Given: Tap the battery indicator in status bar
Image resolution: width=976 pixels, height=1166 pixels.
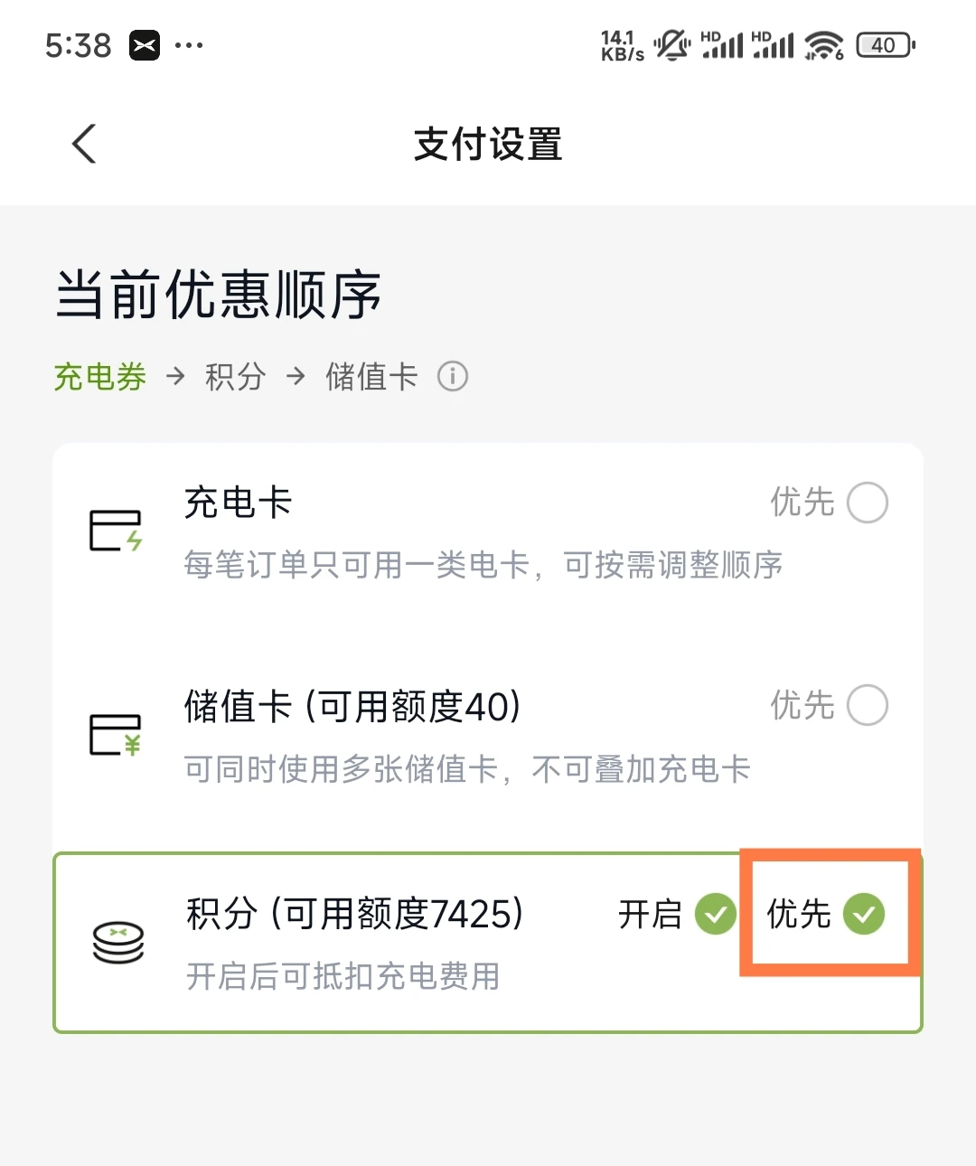Looking at the screenshot, I should 886,45.
